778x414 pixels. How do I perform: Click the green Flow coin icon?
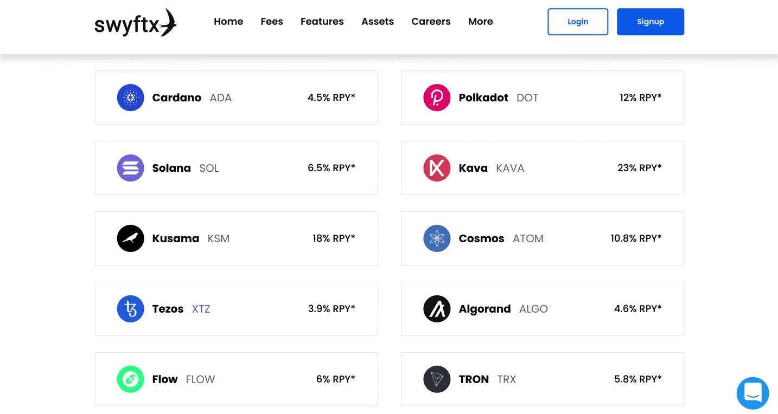130,379
